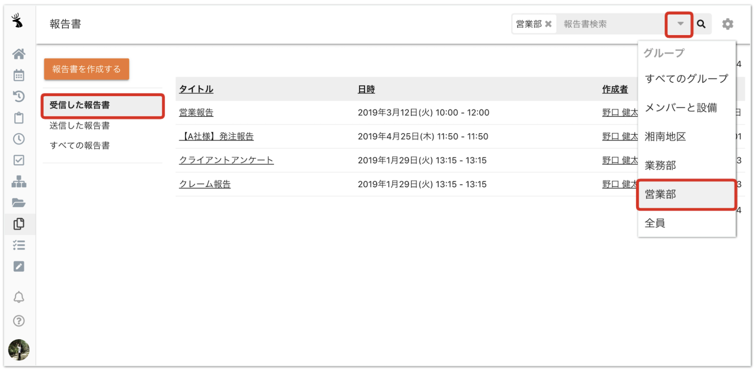
Task: Toggle the group filter dropdown arrow
Action: (680, 24)
